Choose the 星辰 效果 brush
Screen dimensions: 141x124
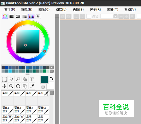coord(31,119)
